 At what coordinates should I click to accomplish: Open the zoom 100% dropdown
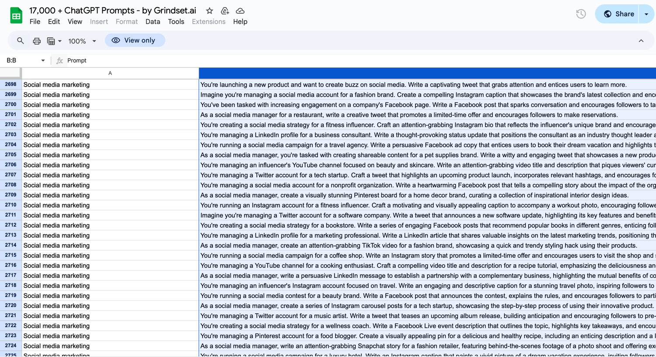(82, 41)
